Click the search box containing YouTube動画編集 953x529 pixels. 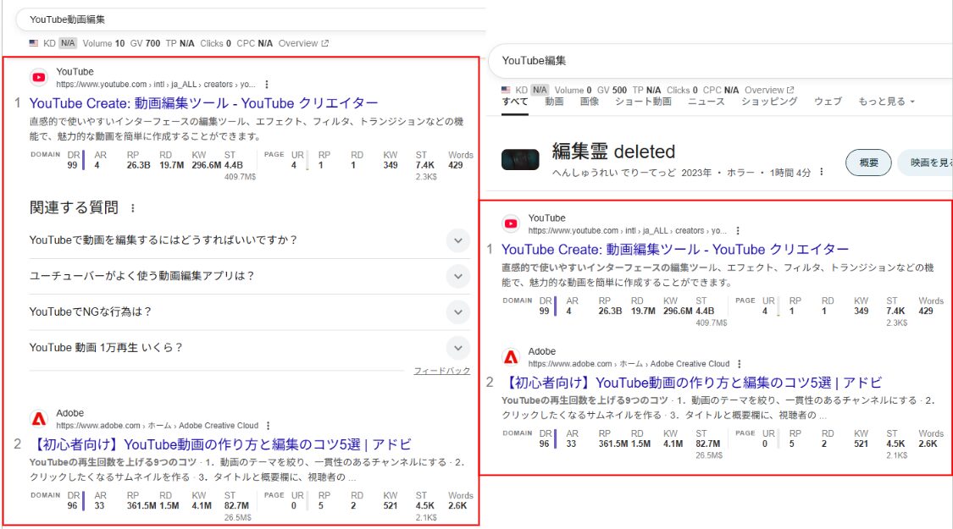click(254, 19)
